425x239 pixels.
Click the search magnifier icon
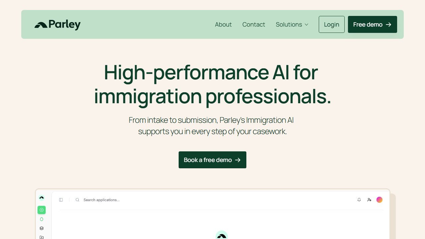point(77,200)
